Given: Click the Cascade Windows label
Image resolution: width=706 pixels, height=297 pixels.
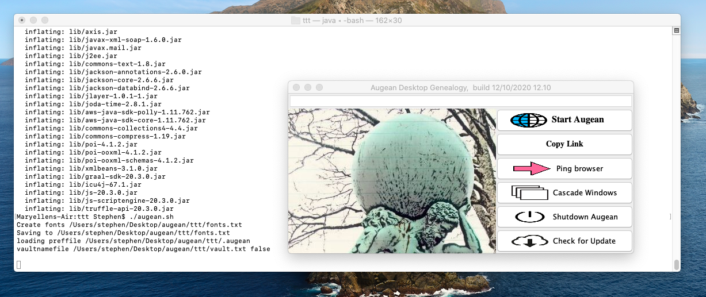Looking at the screenshot, I should click(x=585, y=192).
